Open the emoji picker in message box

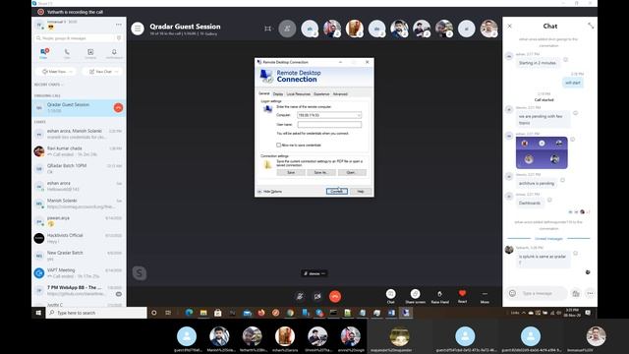point(512,293)
